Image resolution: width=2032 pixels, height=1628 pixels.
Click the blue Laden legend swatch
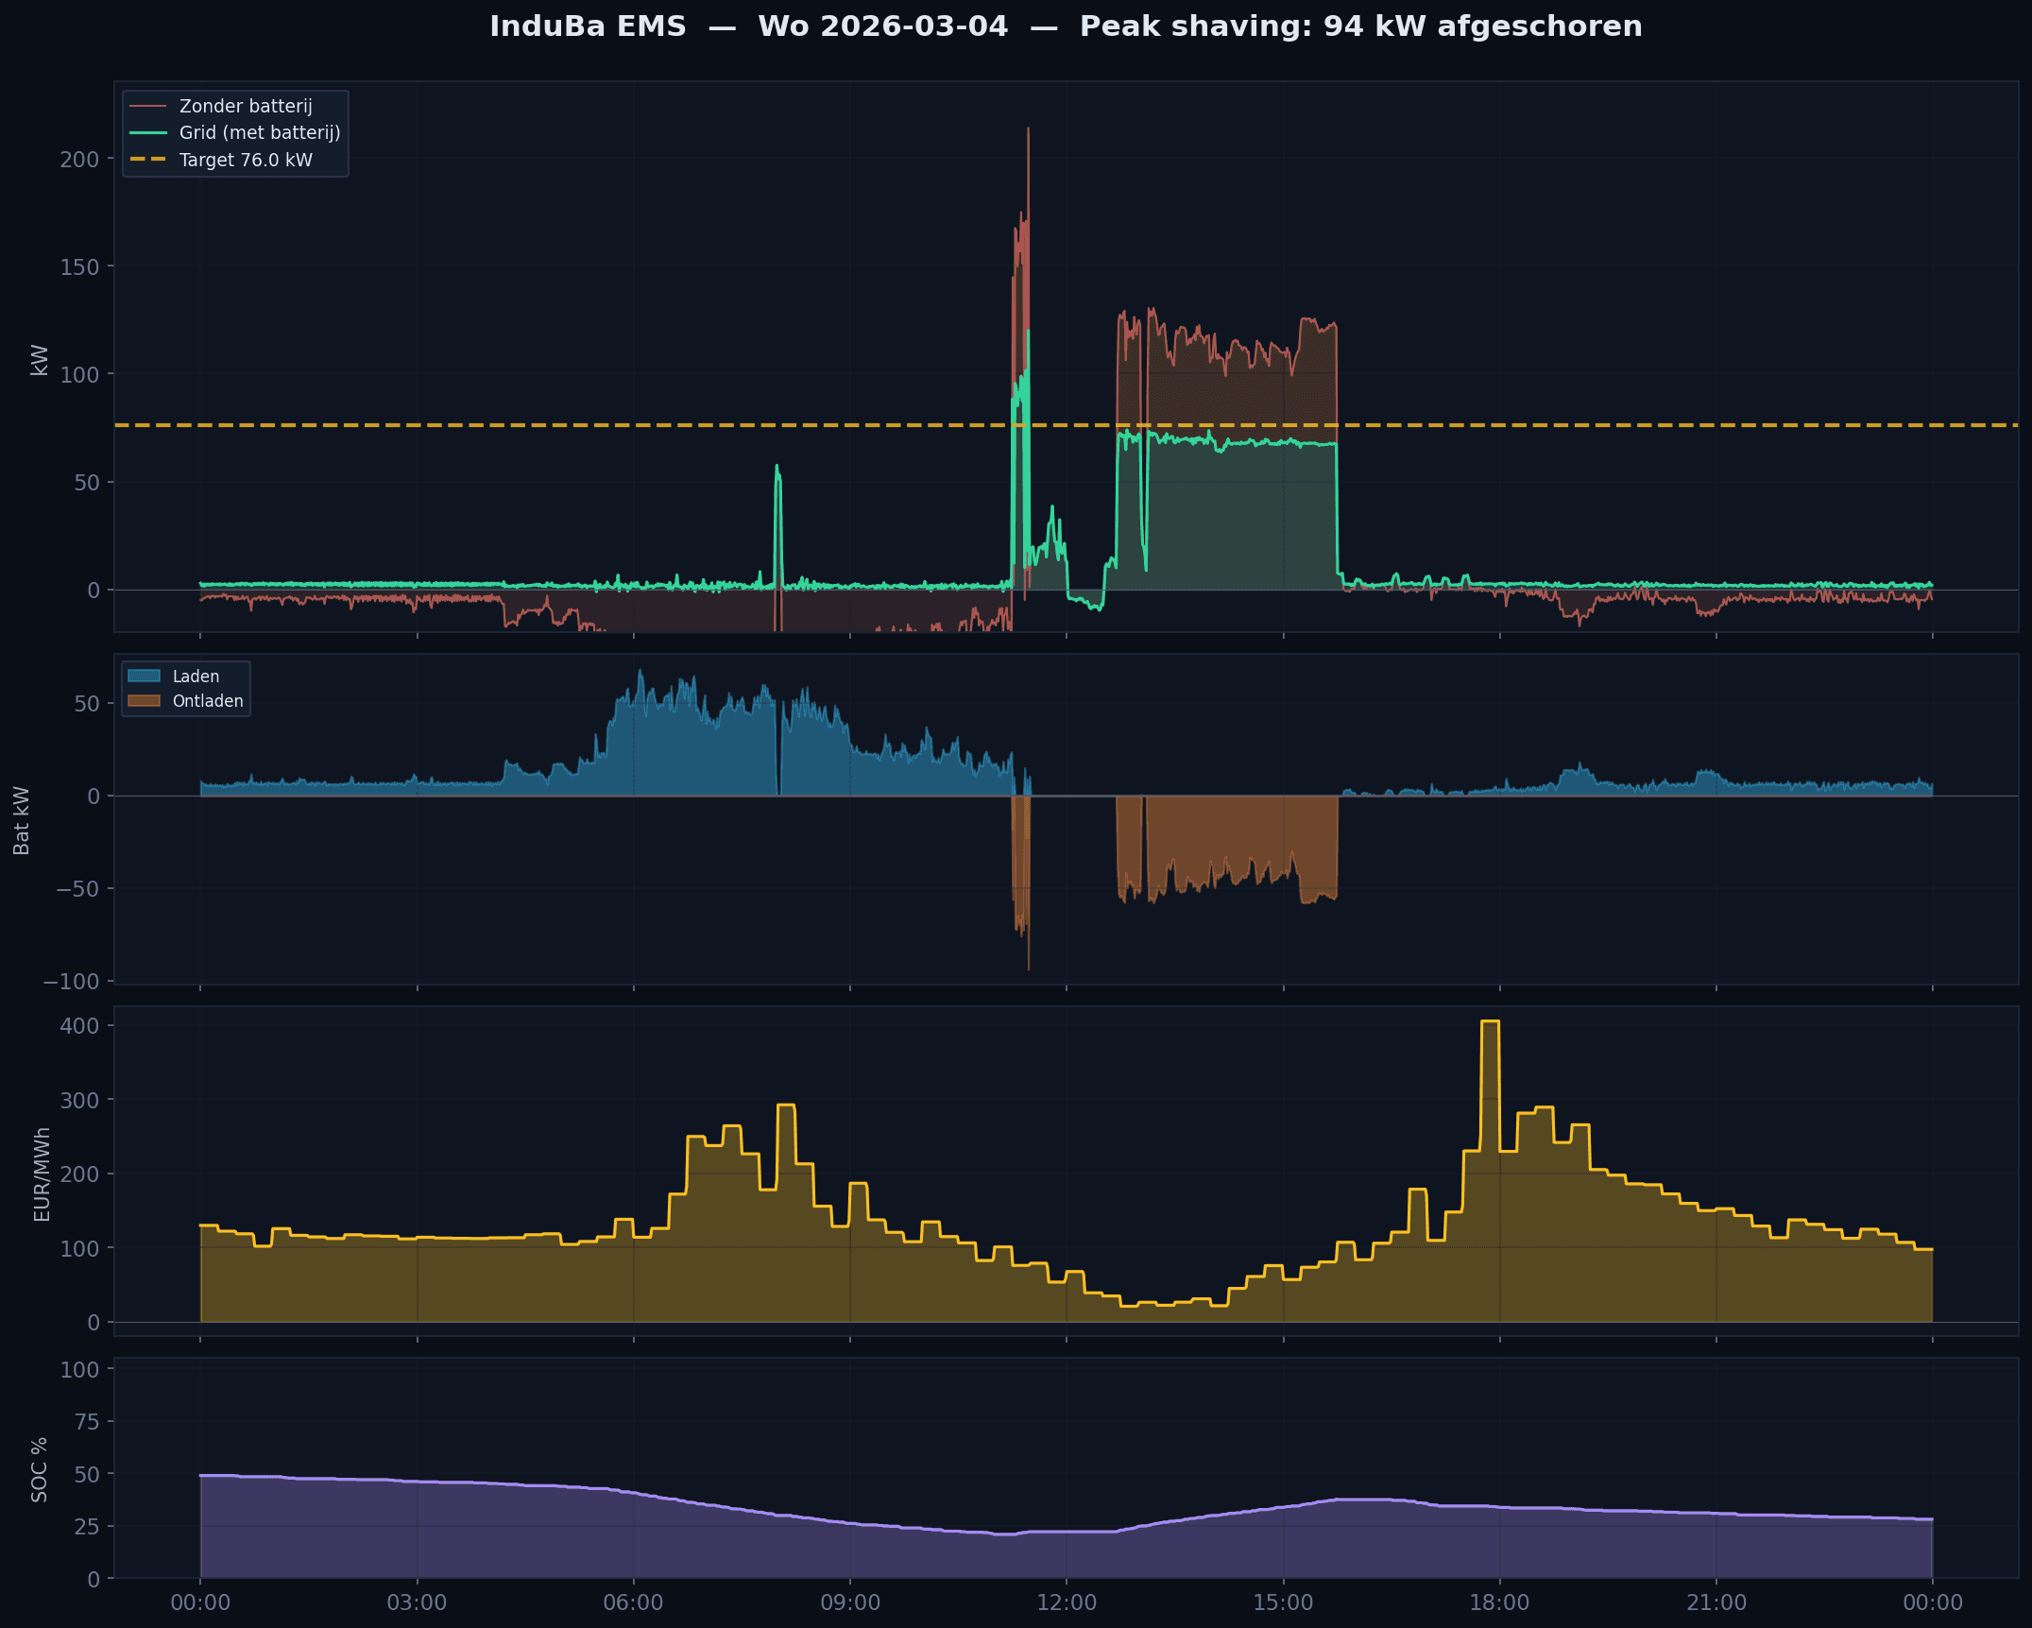pyautogui.click(x=144, y=677)
